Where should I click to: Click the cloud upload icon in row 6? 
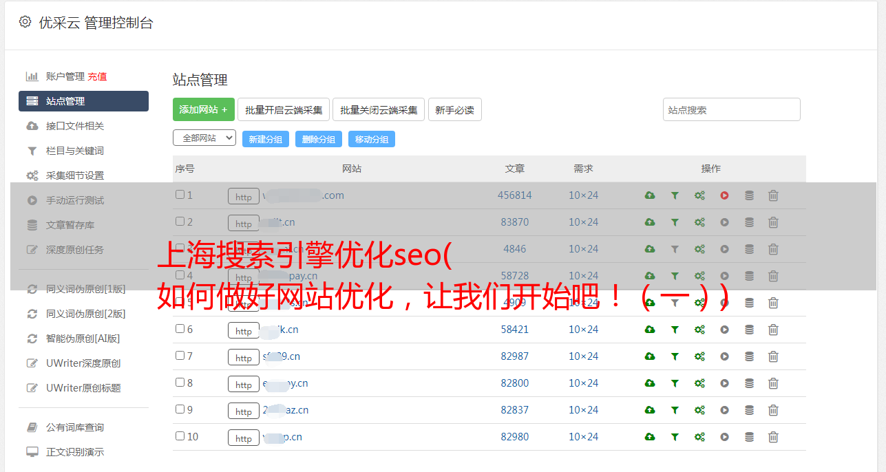point(650,330)
